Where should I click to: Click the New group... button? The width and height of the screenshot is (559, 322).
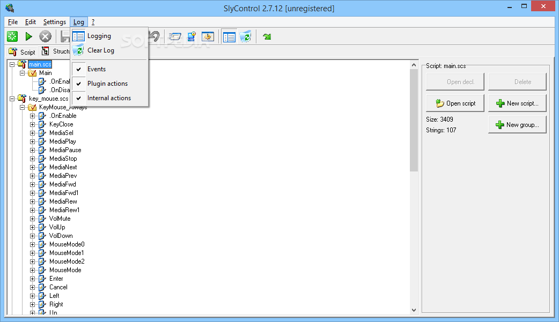[x=517, y=125]
